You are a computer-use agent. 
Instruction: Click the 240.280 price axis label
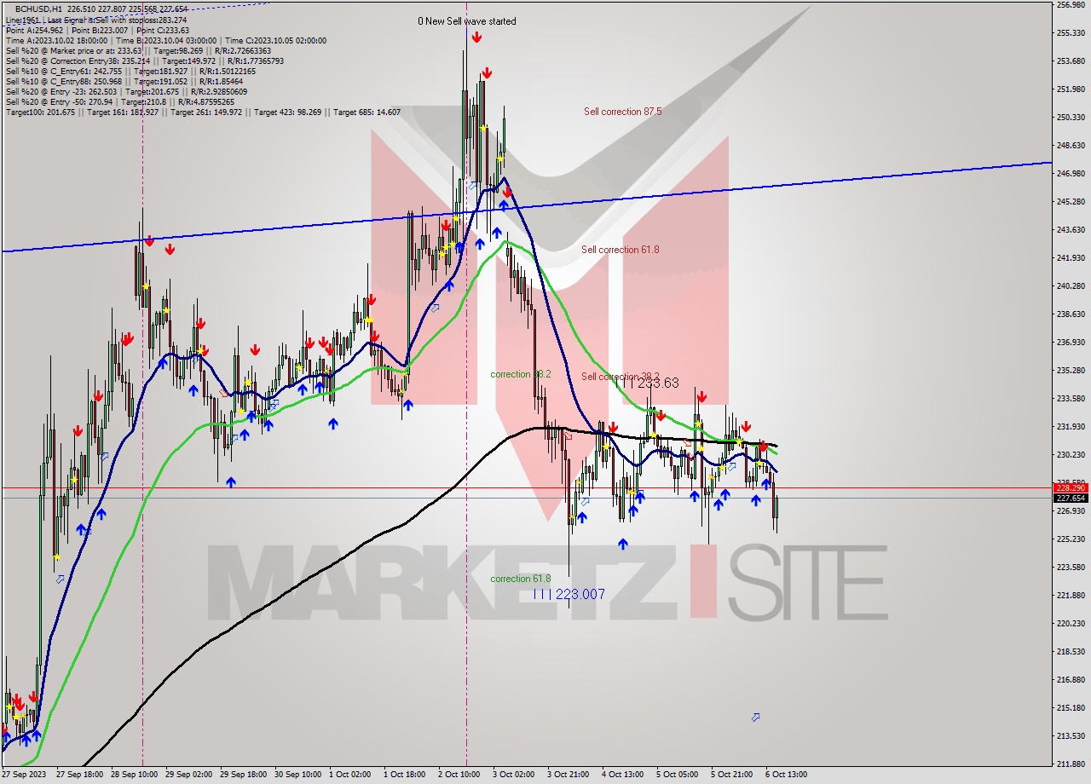tap(1071, 285)
